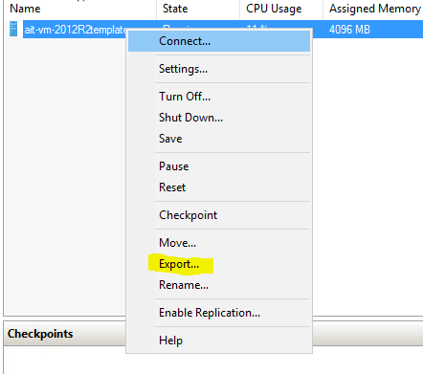Click the Assigned Memory column header
Image resolution: width=423 pixels, height=374 pixels.
click(x=373, y=9)
